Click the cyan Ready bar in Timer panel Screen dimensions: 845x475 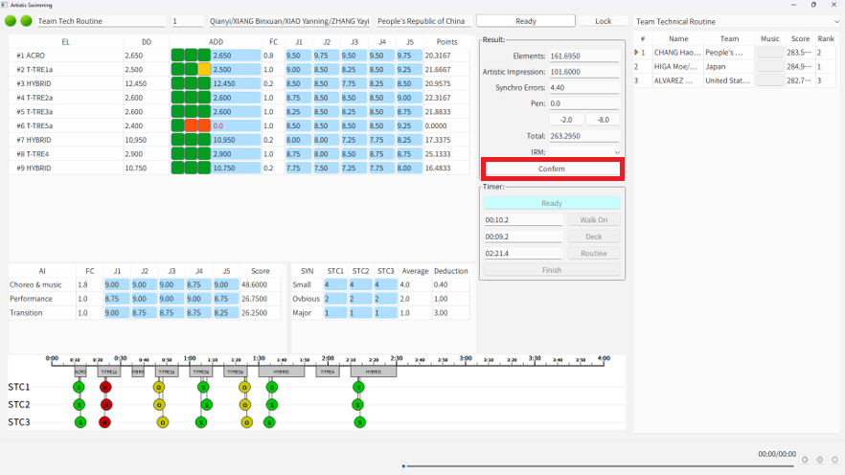pos(552,203)
